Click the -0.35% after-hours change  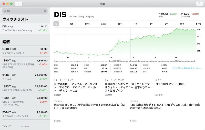(x=195, y=14)
